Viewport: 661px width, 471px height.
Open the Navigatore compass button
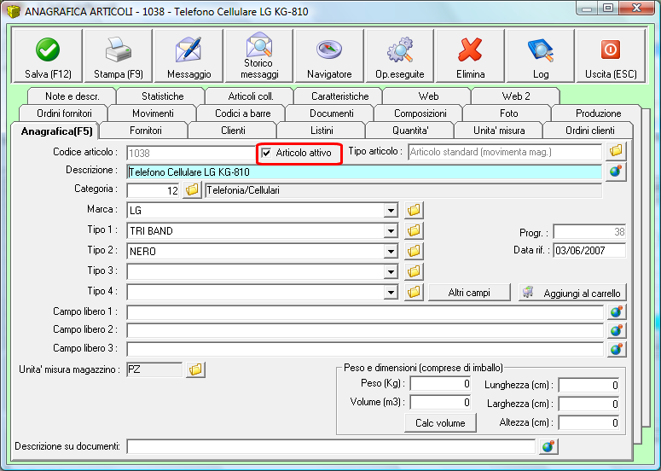tap(330, 55)
